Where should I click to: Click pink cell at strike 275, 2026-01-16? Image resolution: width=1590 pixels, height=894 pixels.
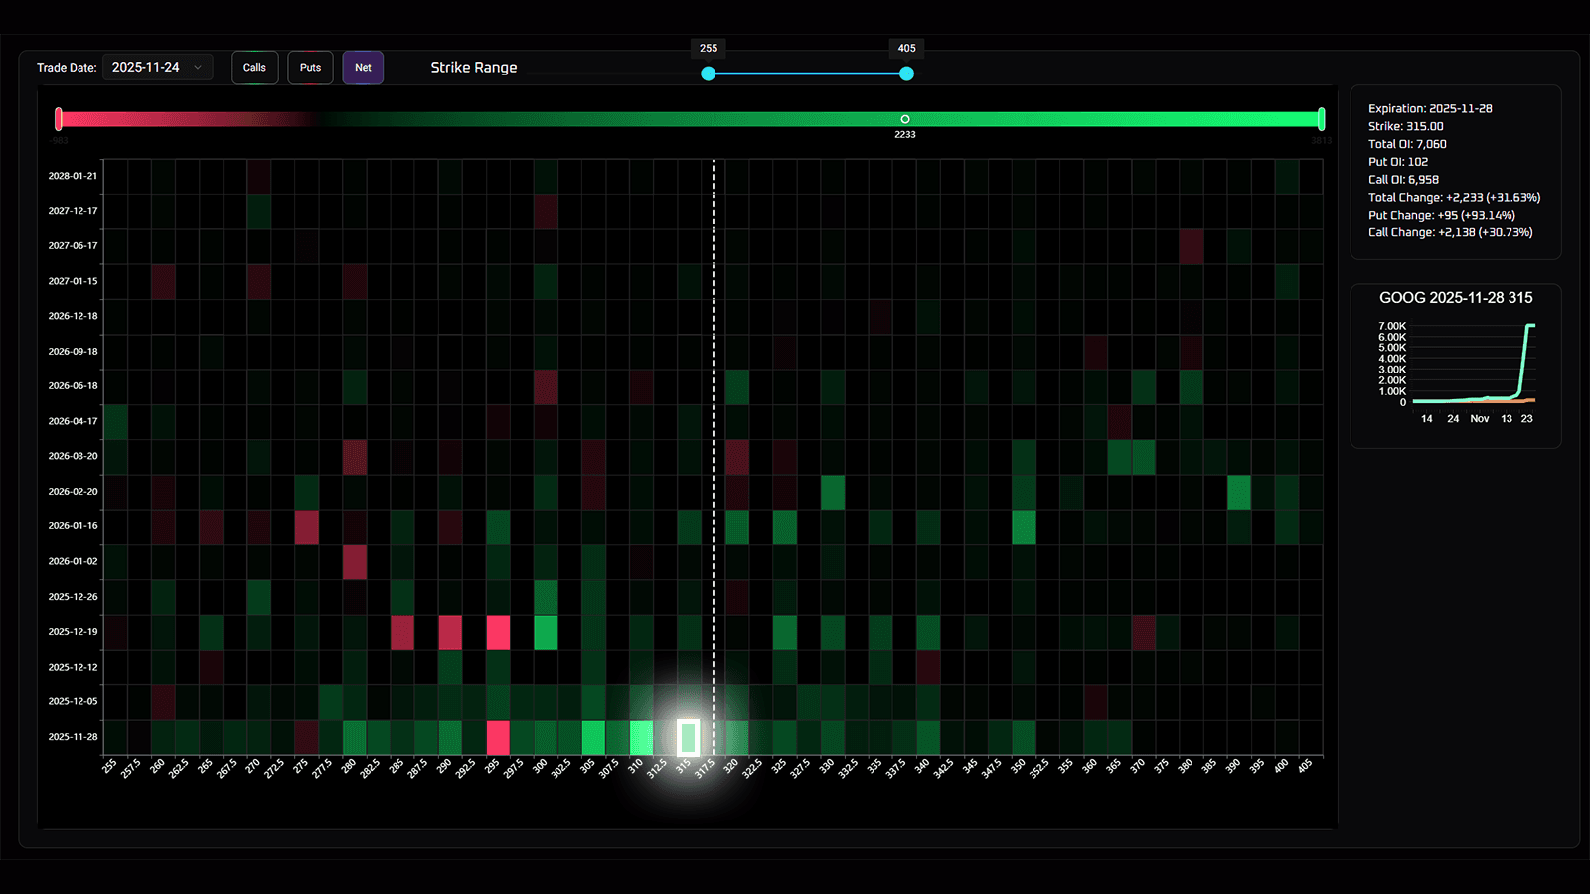(x=307, y=526)
